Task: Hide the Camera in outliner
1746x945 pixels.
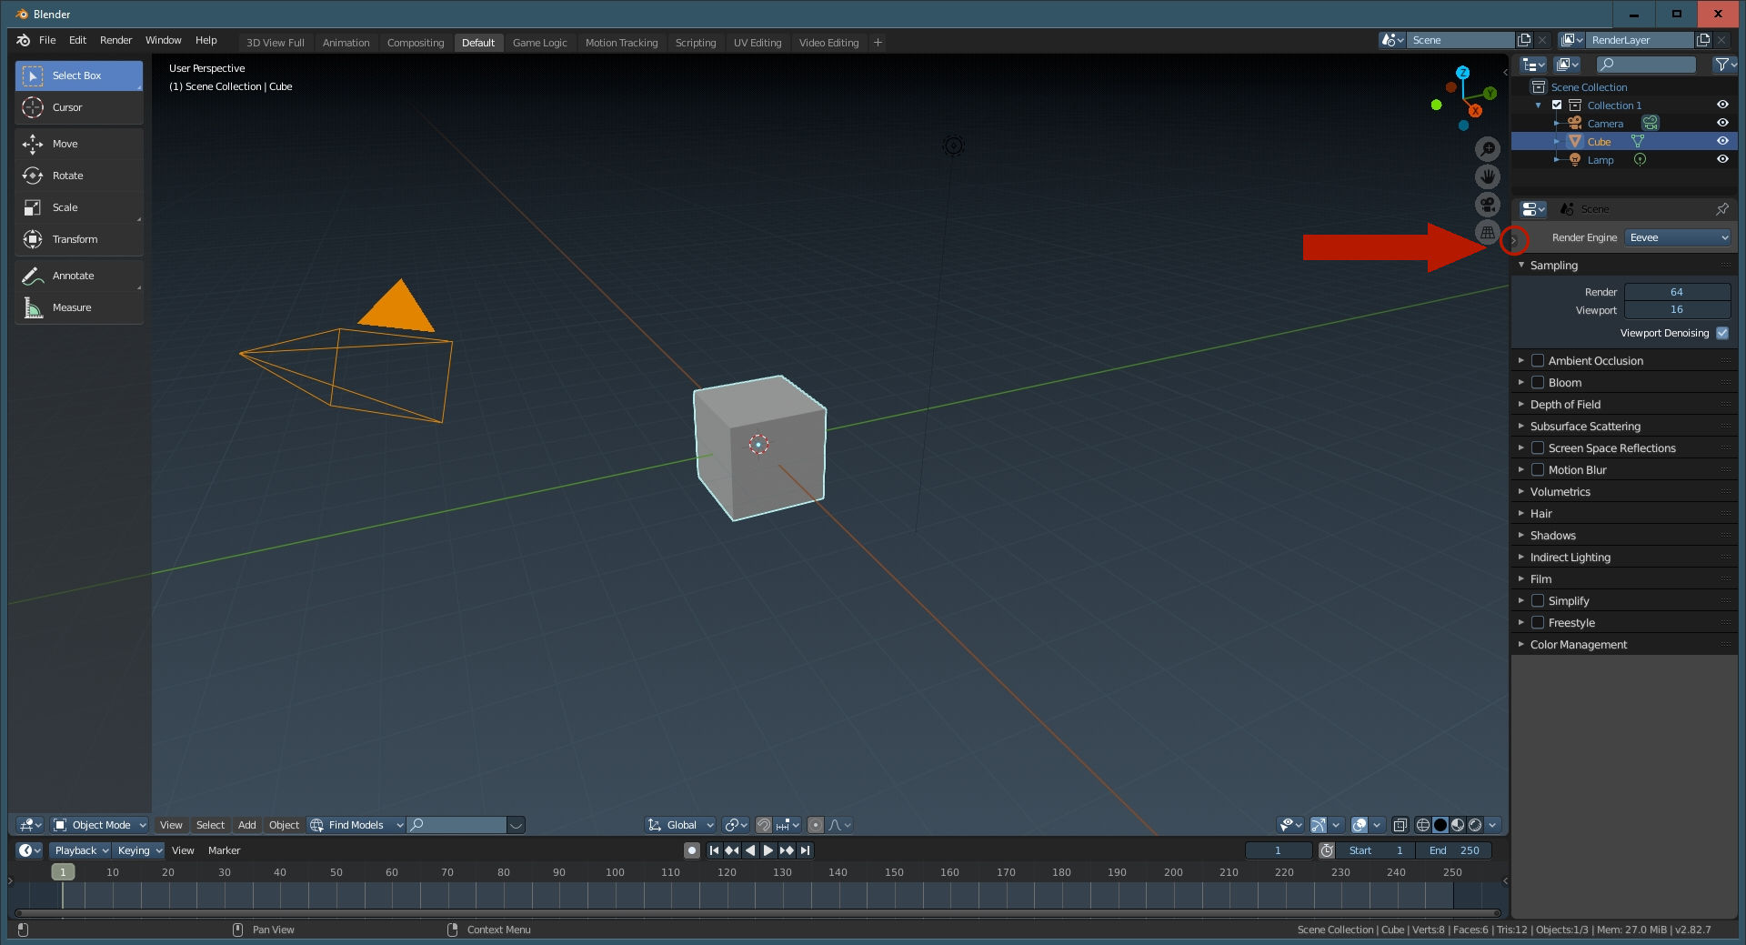Action: (x=1722, y=123)
